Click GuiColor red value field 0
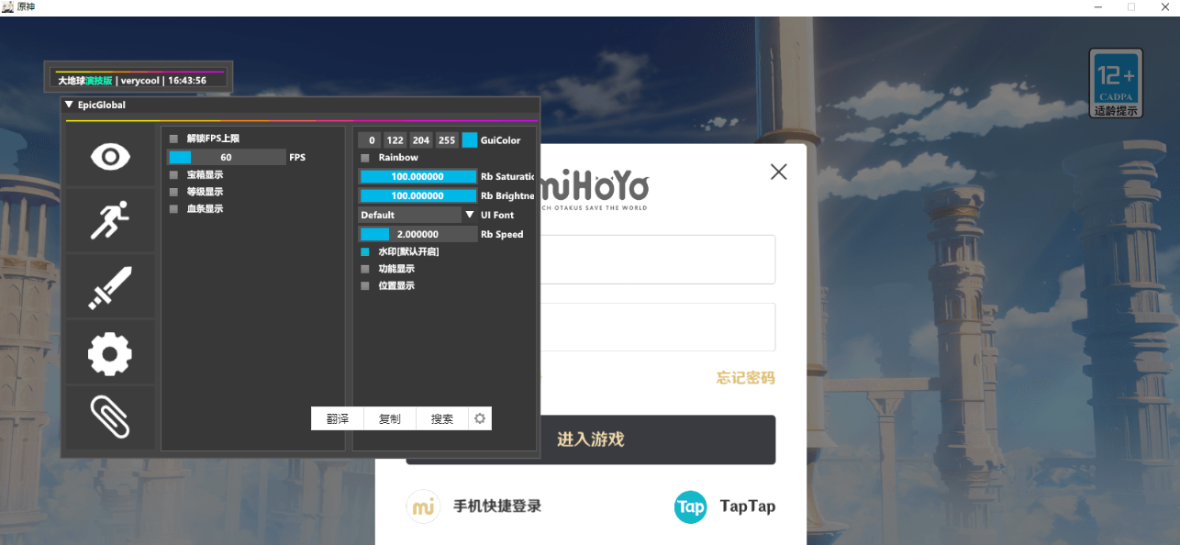This screenshot has height=545, width=1180. [x=369, y=140]
